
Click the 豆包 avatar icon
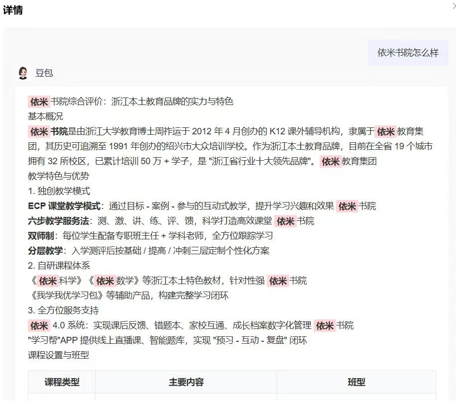pos(23,73)
